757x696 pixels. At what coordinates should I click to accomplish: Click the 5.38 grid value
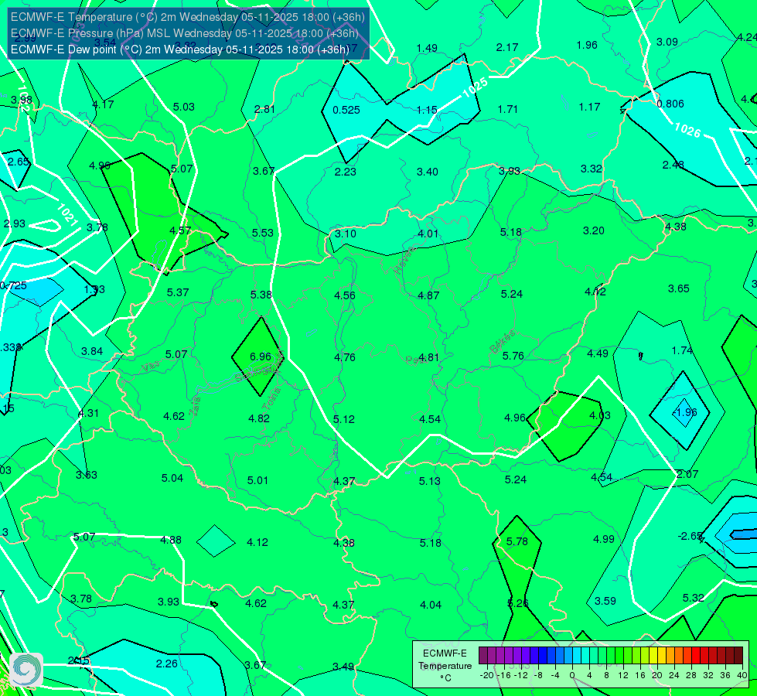click(x=261, y=295)
